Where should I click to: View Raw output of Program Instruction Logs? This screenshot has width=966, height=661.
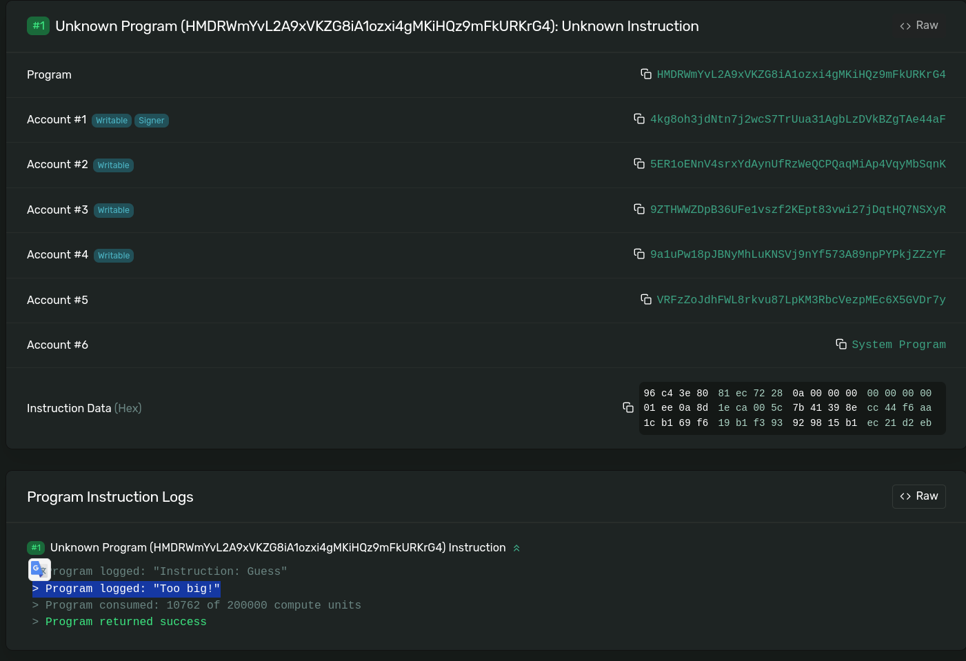click(918, 496)
